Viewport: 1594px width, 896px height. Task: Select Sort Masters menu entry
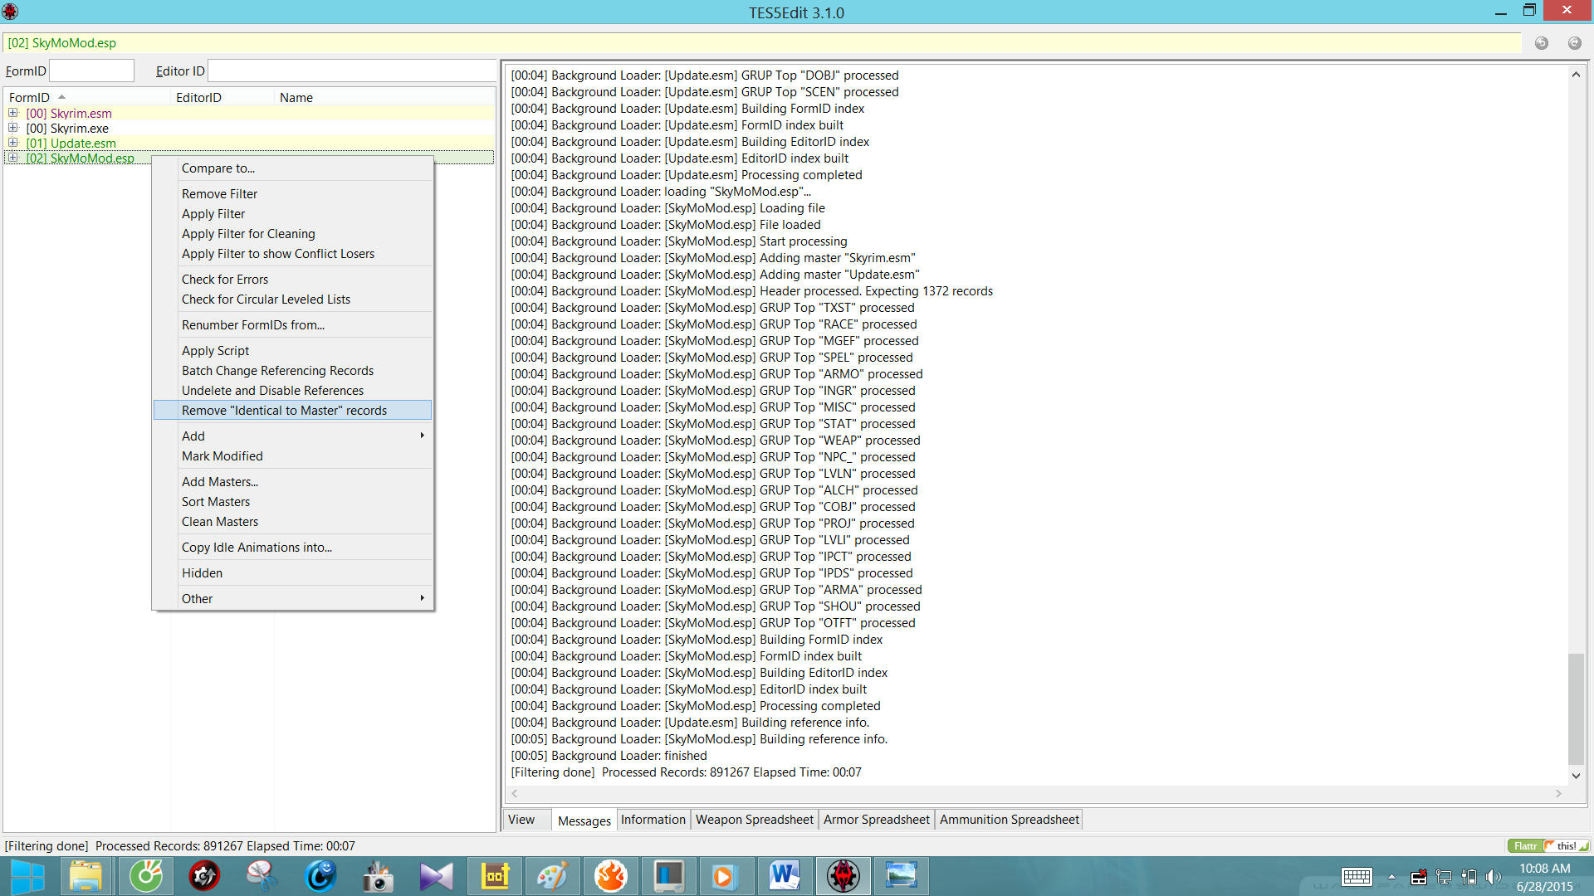coord(292,501)
